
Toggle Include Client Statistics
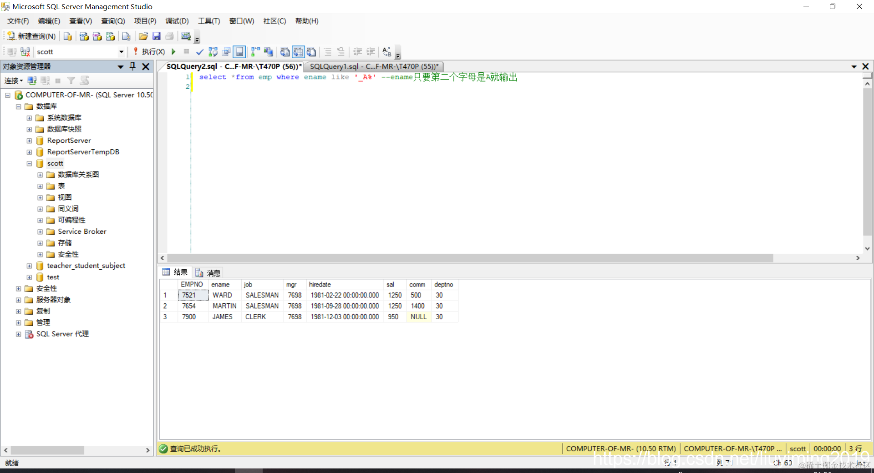click(x=269, y=52)
